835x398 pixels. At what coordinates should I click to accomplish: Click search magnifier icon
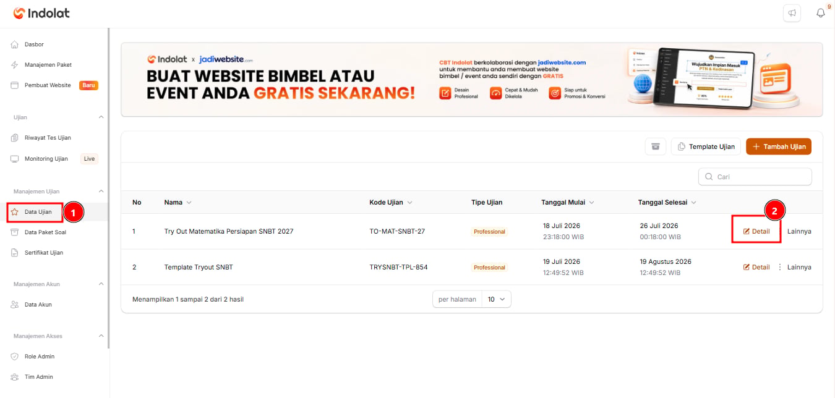click(709, 177)
